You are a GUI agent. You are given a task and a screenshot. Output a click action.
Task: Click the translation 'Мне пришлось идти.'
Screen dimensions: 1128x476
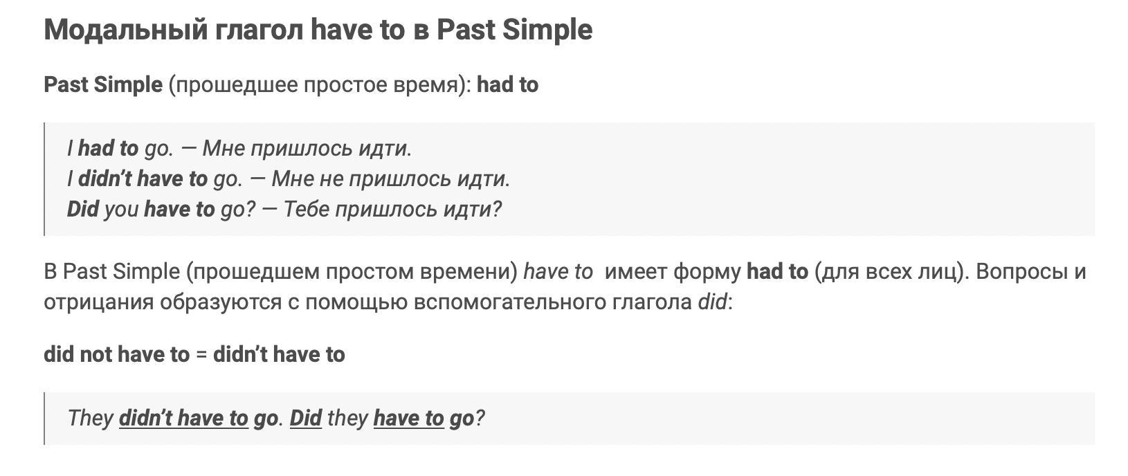(x=307, y=148)
